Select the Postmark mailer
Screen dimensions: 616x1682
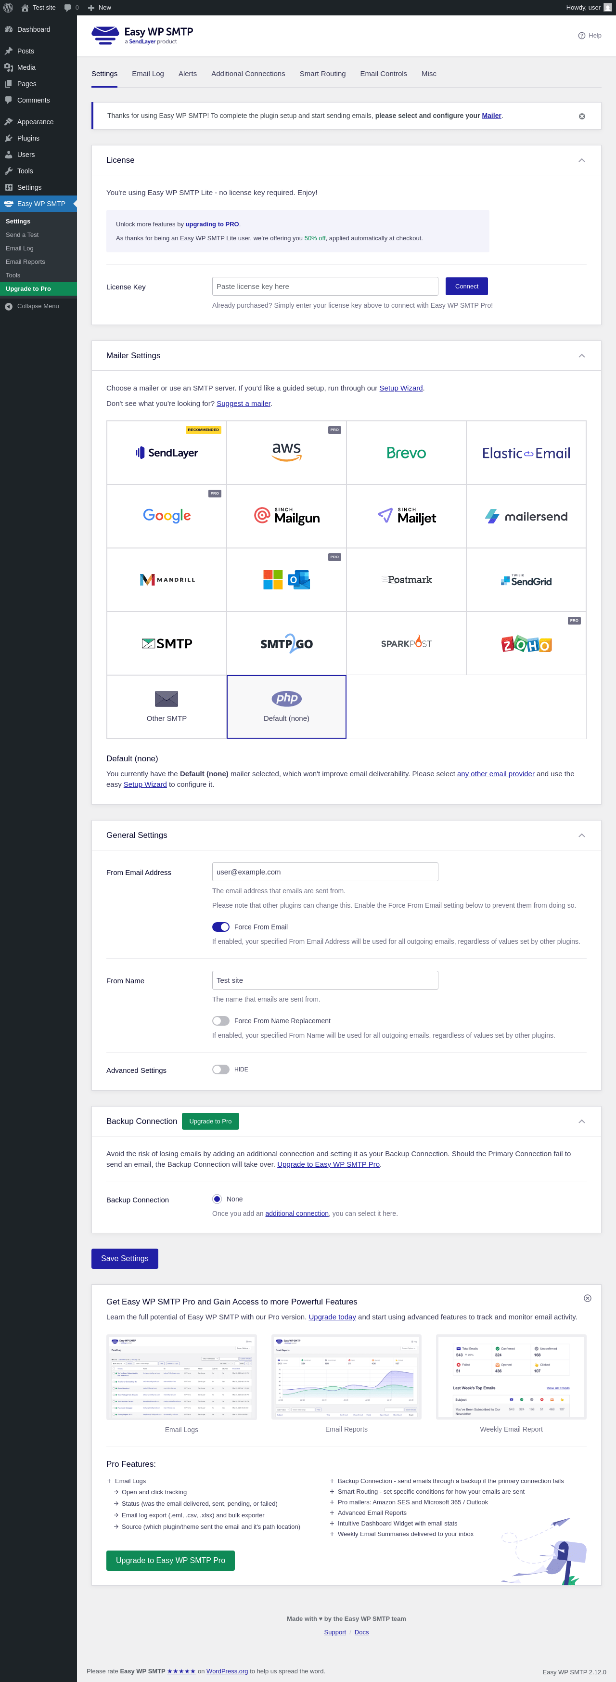pos(406,580)
